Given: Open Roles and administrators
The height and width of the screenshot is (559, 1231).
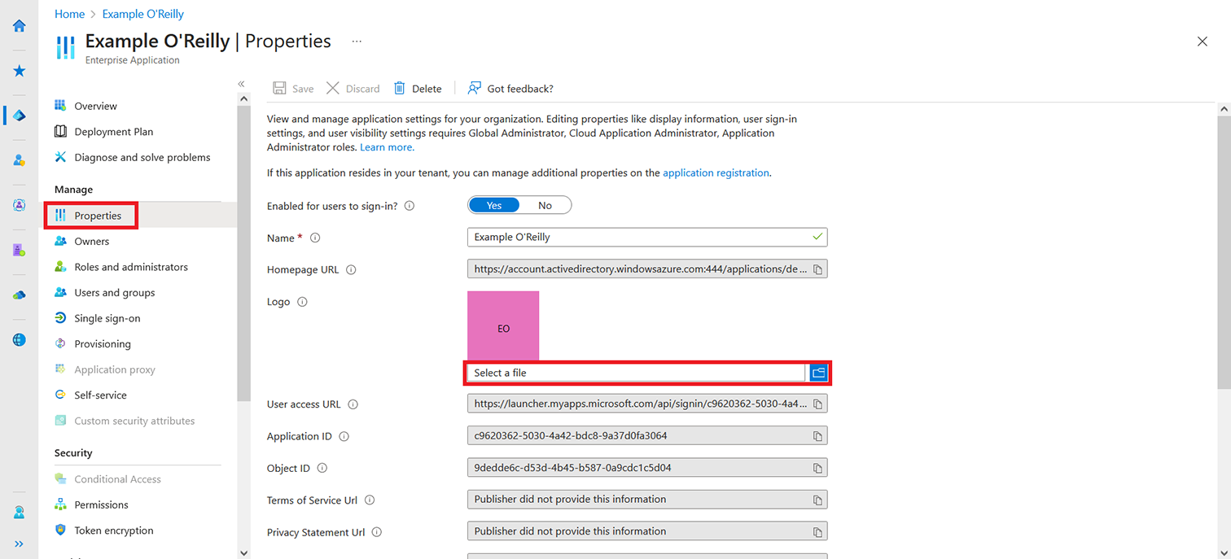Looking at the screenshot, I should pos(130,267).
